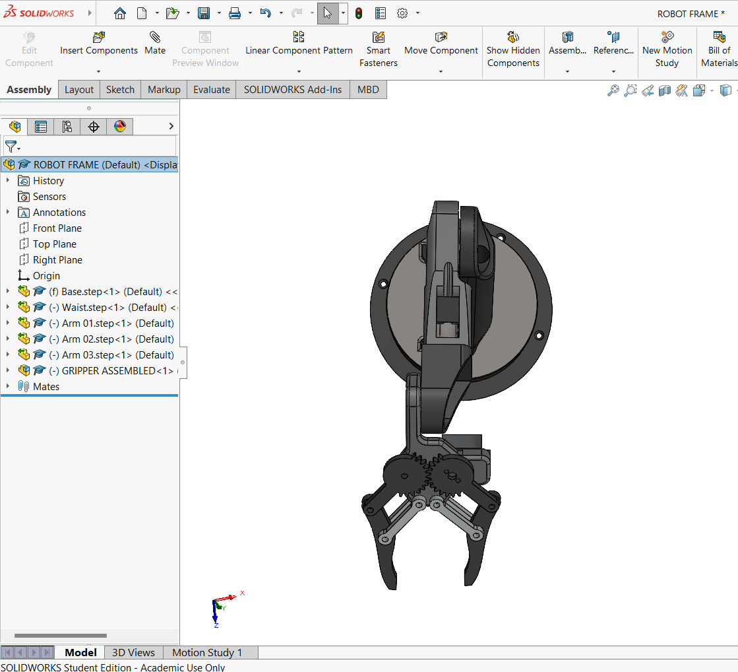This screenshot has width=738, height=672.
Task: Open the Insert Components dropdown arrow
Action: (98, 71)
